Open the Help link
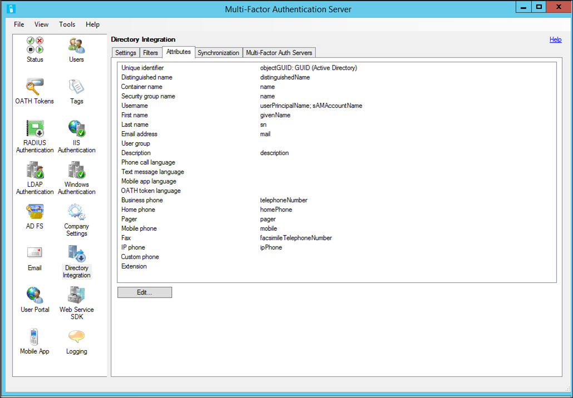The height and width of the screenshot is (398, 573). [555, 39]
